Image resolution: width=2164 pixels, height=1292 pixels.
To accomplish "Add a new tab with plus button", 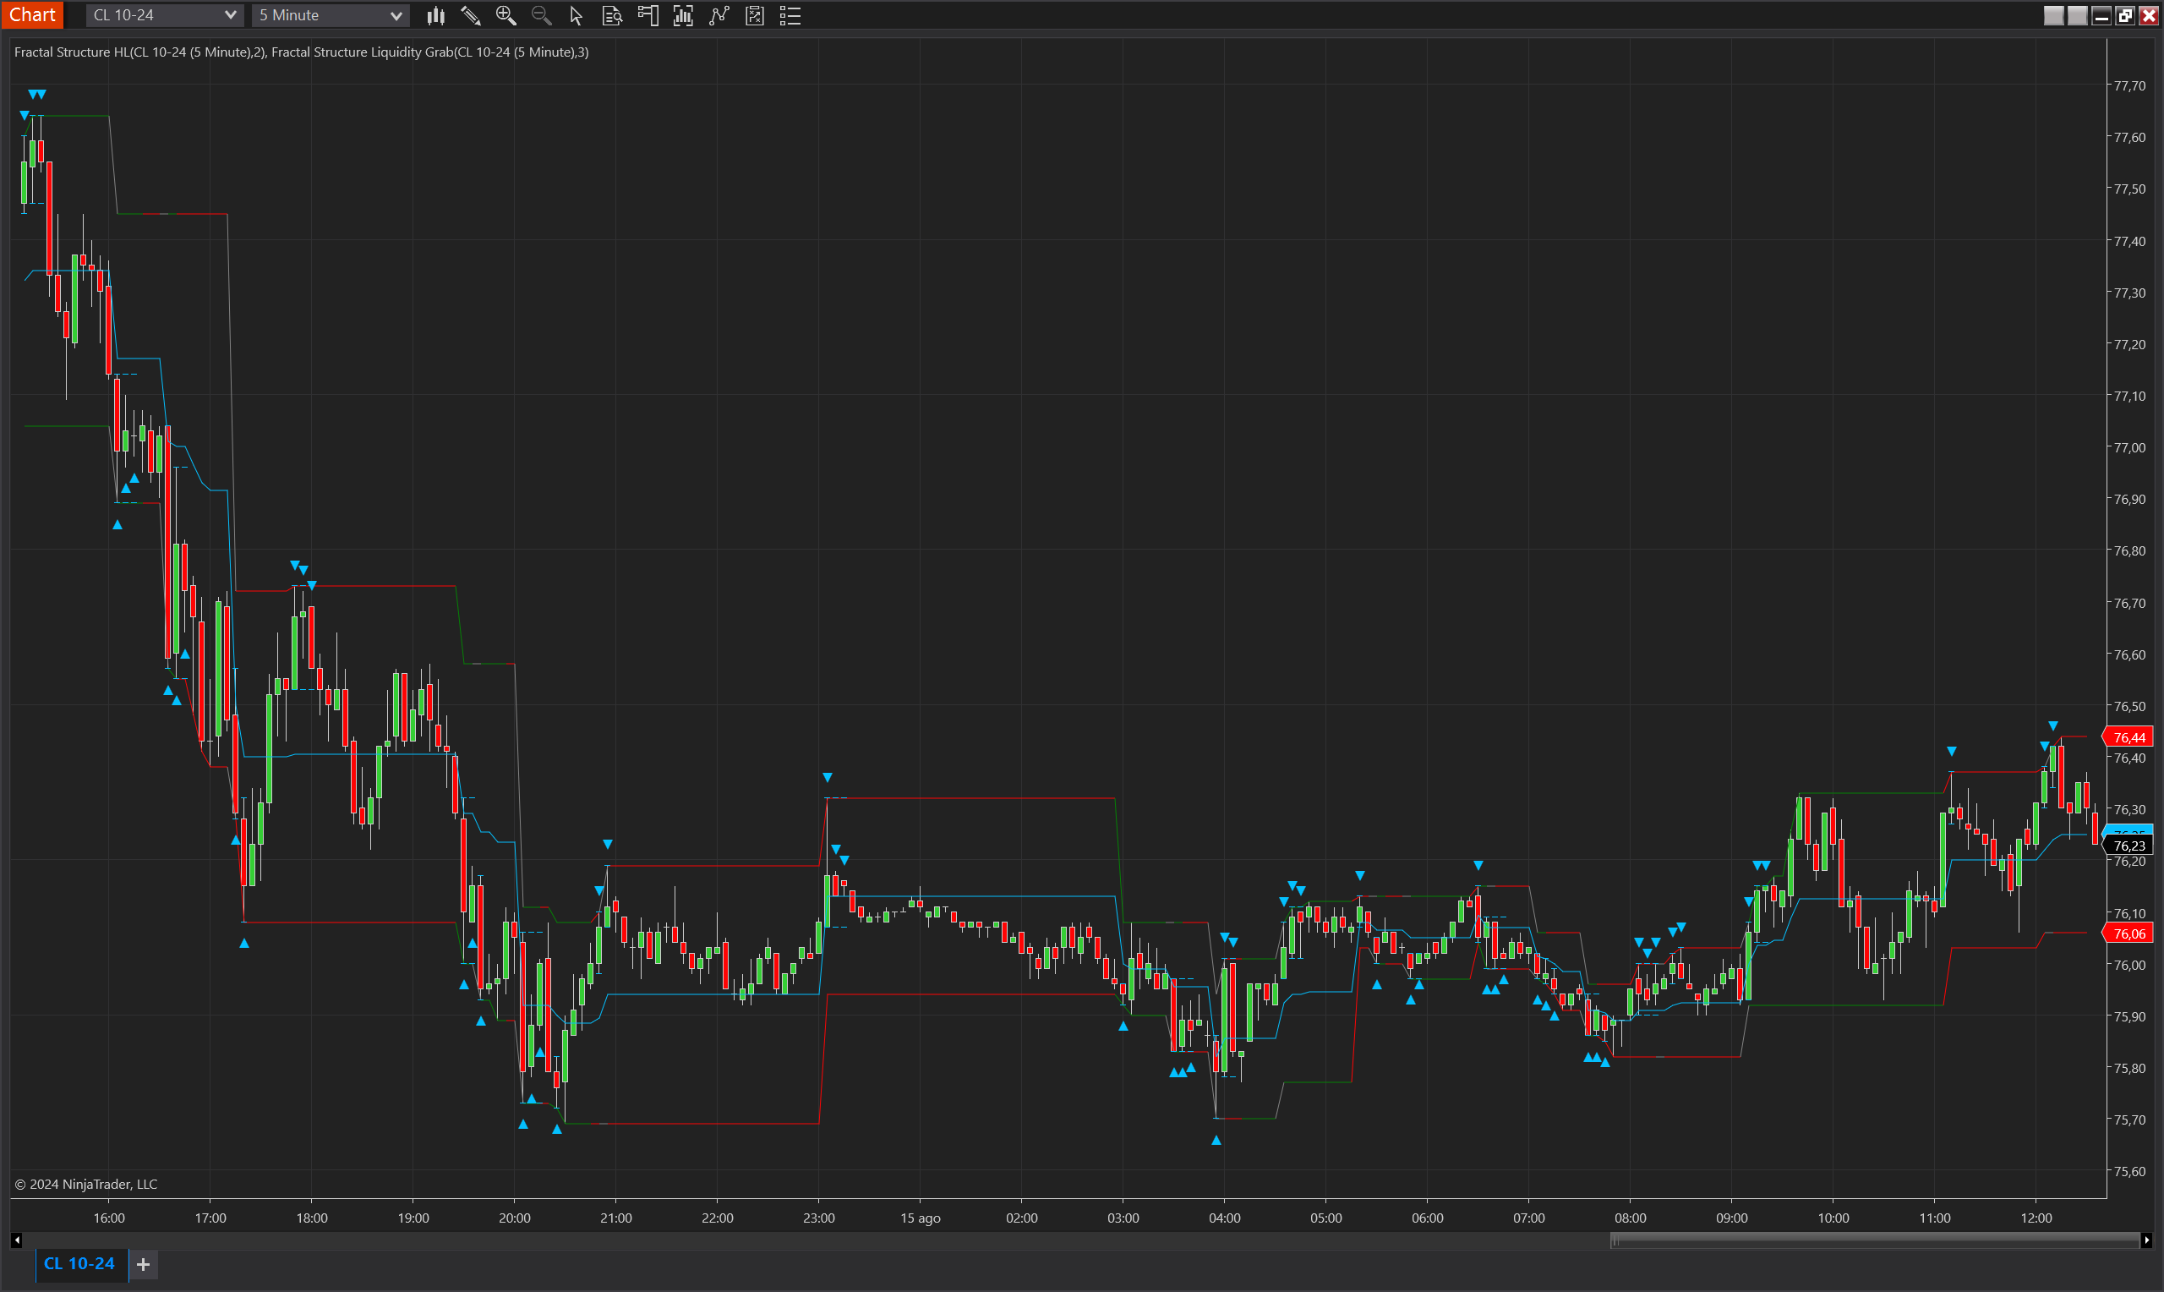I will pyautogui.click(x=144, y=1264).
